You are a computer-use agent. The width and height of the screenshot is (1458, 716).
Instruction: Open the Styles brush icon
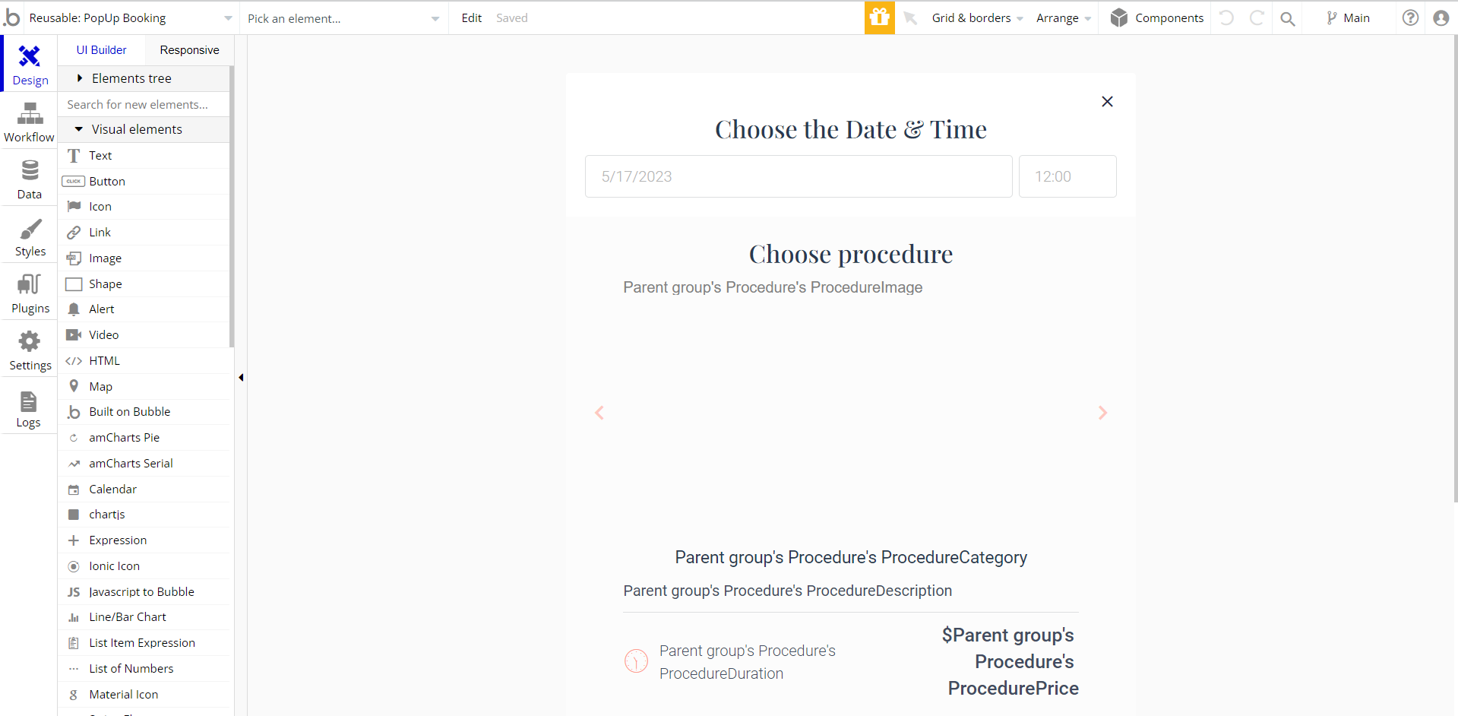[29, 236]
